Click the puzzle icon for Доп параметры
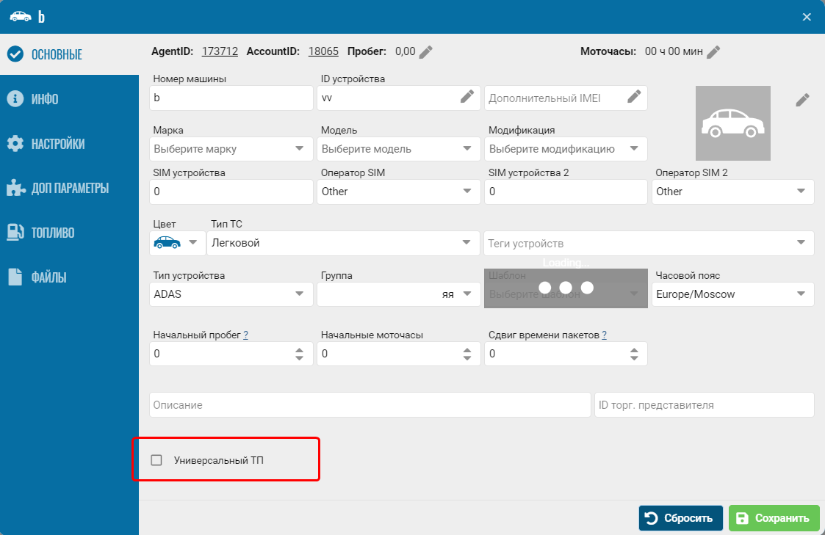This screenshot has width=825, height=535. 15,188
